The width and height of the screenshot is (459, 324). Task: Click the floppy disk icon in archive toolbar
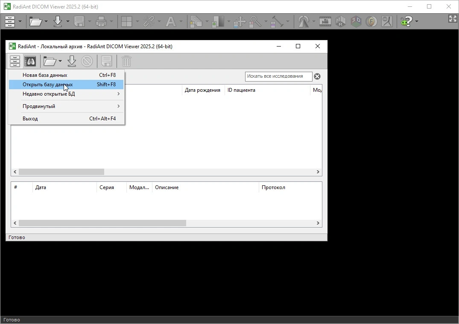[107, 61]
